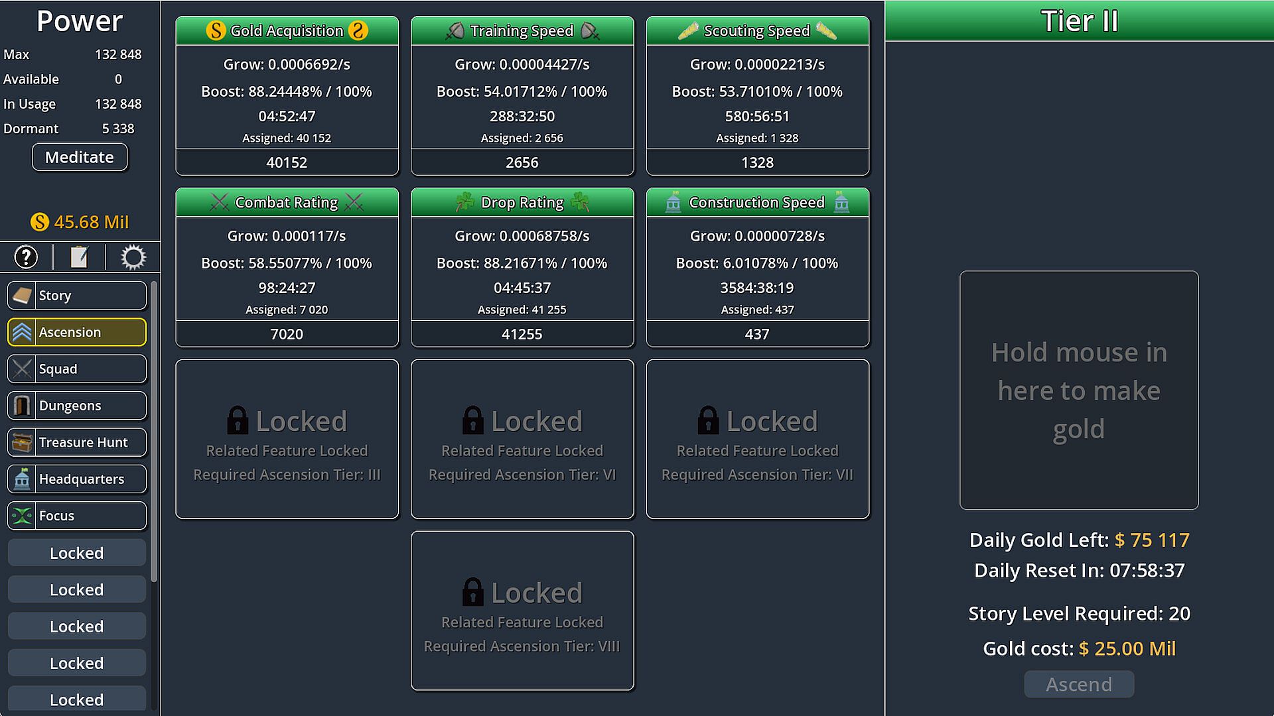The height and width of the screenshot is (716, 1274).
Task: Click the door icon on Dungeons
Action: (x=22, y=406)
